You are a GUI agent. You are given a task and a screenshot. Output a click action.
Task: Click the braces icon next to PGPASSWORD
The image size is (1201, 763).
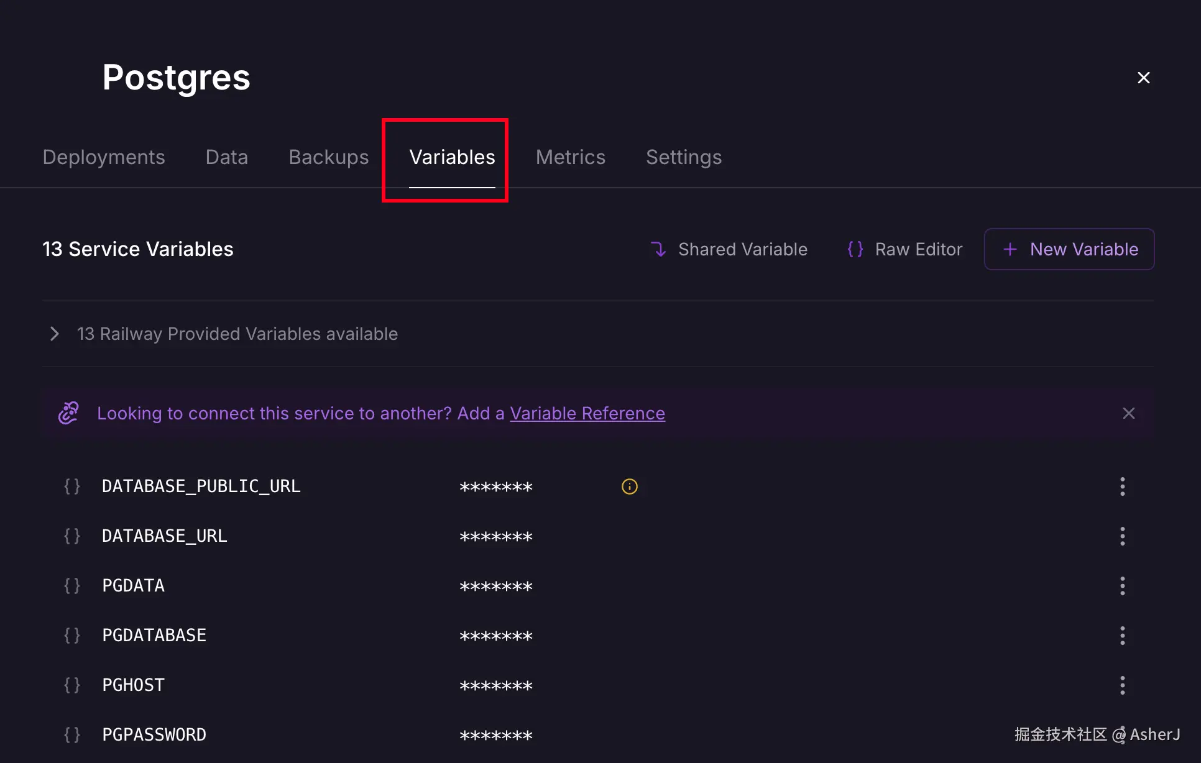(72, 735)
